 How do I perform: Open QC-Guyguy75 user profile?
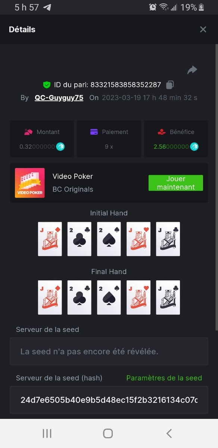(x=59, y=98)
